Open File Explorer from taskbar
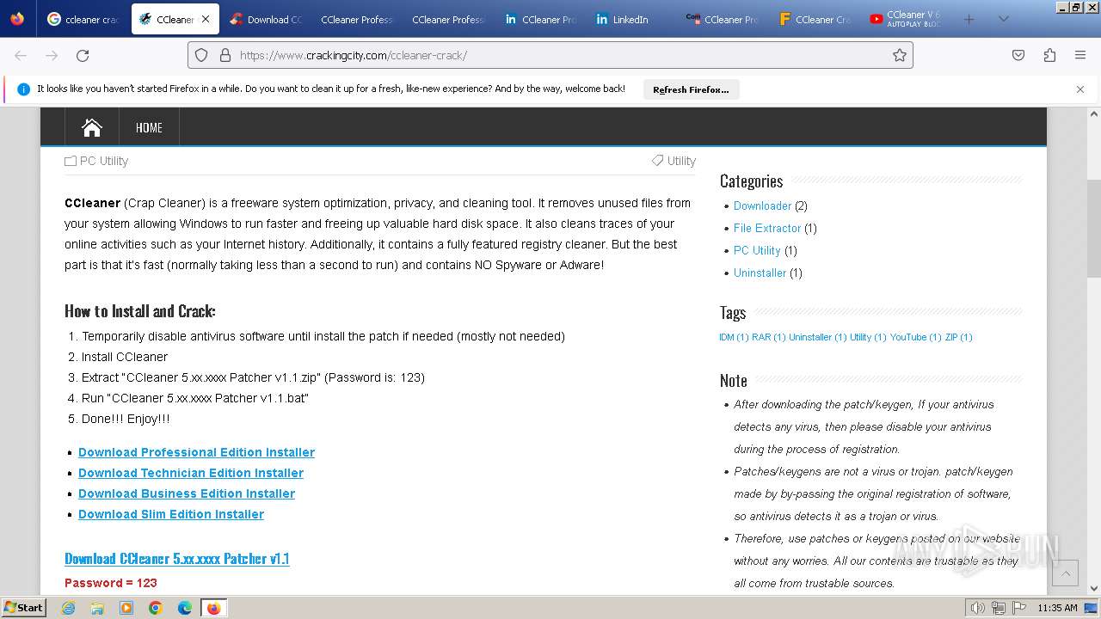Screen dimensions: 1101x619 click(x=97, y=608)
